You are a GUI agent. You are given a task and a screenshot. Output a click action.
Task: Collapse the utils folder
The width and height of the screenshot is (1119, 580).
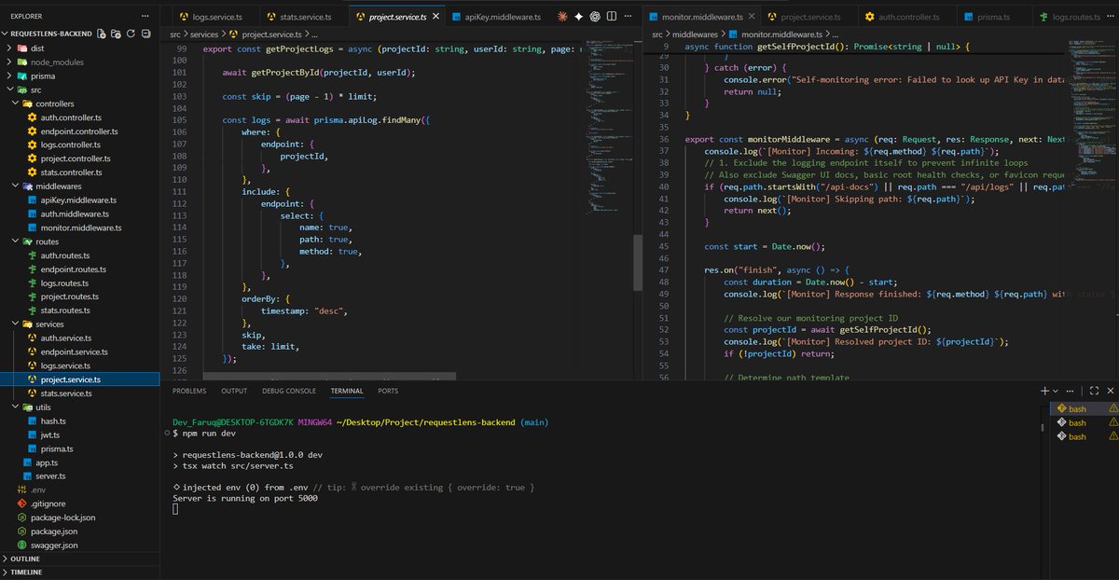click(x=15, y=407)
